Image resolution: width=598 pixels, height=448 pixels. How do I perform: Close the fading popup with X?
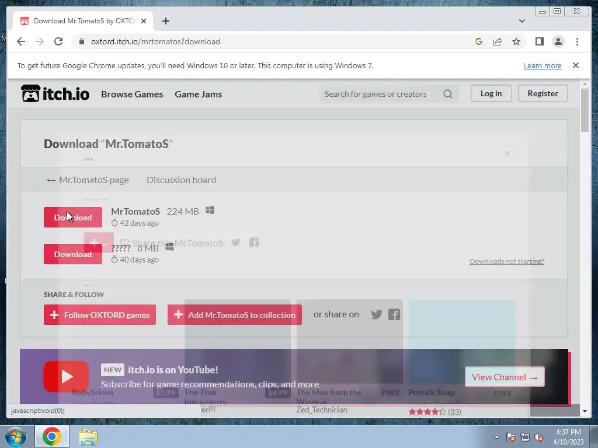pos(507,153)
